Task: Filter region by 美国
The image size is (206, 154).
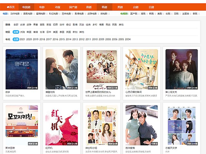Action: pyautogui.click(x=55, y=32)
